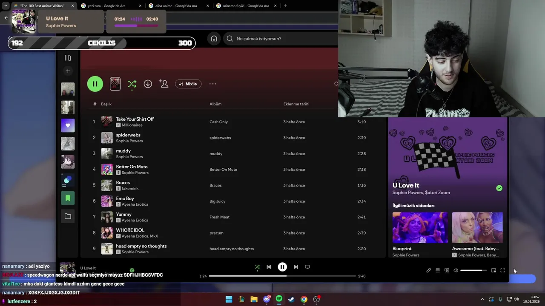
Task: Invite collaborators with the add-person icon
Action: [164, 84]
